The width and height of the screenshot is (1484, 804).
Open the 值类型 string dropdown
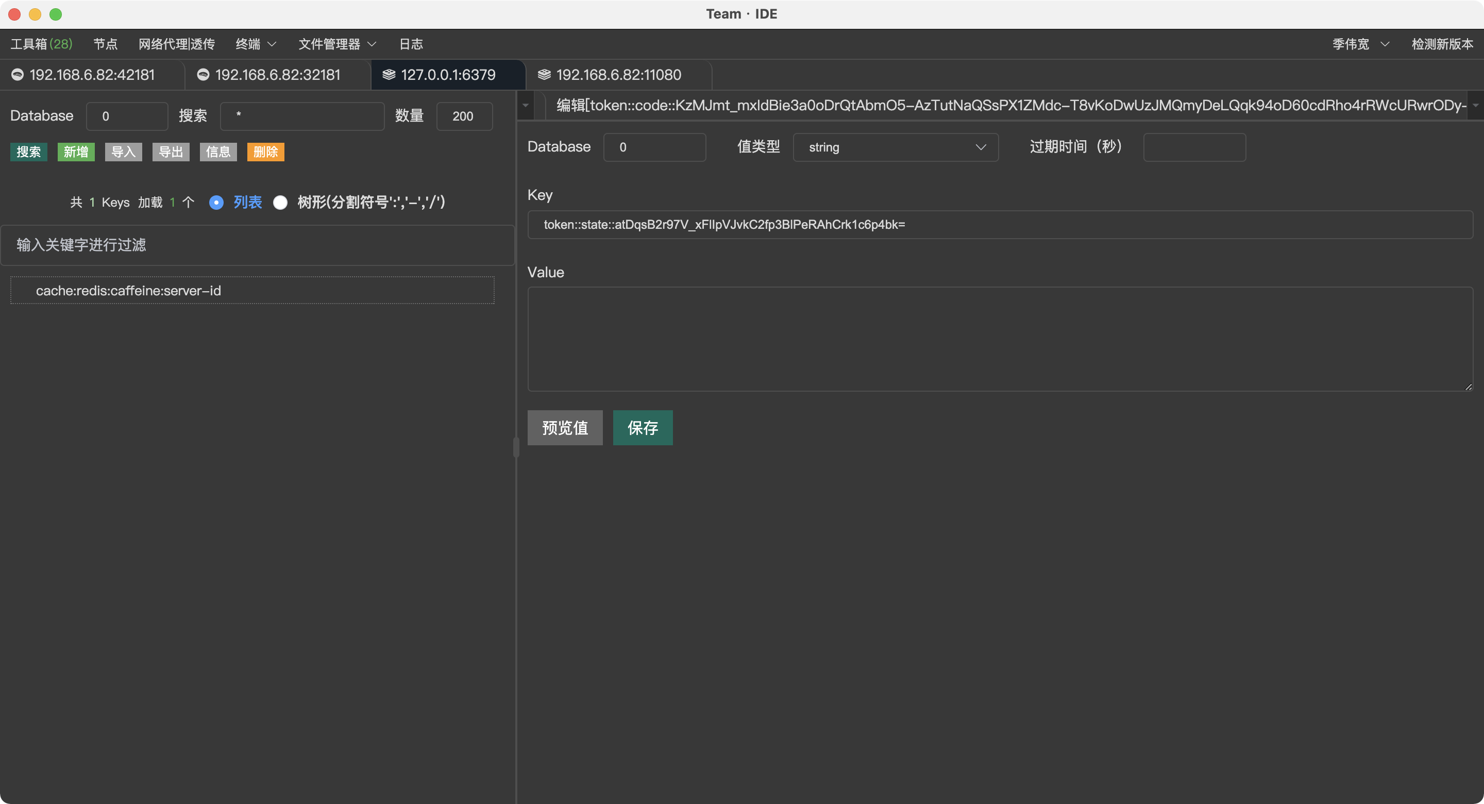tap(895, 147)
